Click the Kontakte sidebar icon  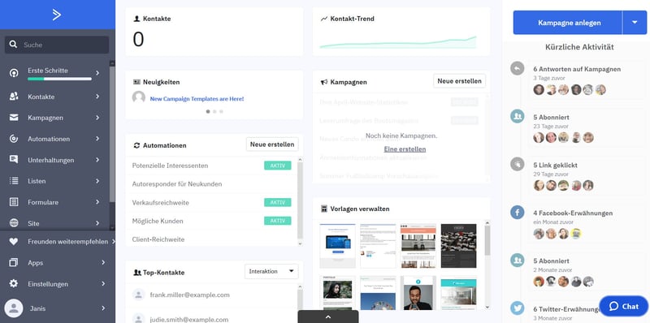14,97
